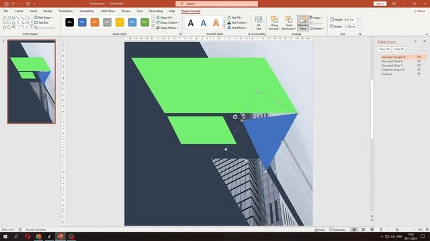Switch to the Slide Show tab
This screenshot has width=430, height=241.
click(x=108, y=11)
